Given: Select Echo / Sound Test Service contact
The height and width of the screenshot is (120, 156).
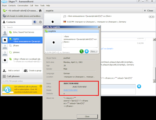Looking at the screenshot, I should (x=22, y=33).
